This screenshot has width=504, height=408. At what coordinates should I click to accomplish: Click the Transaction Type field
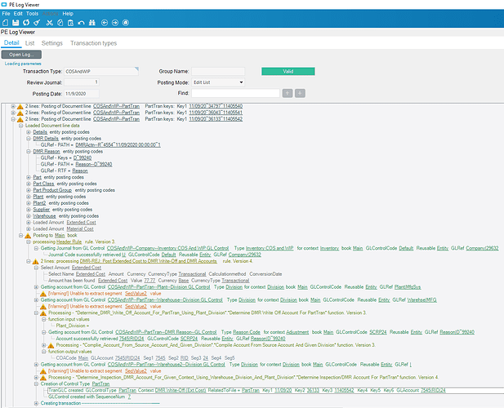click(101, 71)
